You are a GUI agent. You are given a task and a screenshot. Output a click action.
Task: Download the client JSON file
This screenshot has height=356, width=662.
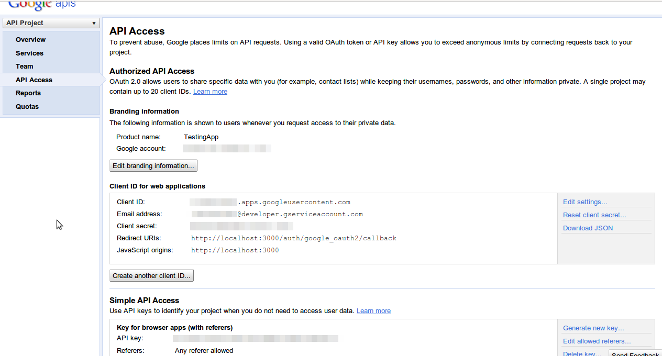pos(588,228)
